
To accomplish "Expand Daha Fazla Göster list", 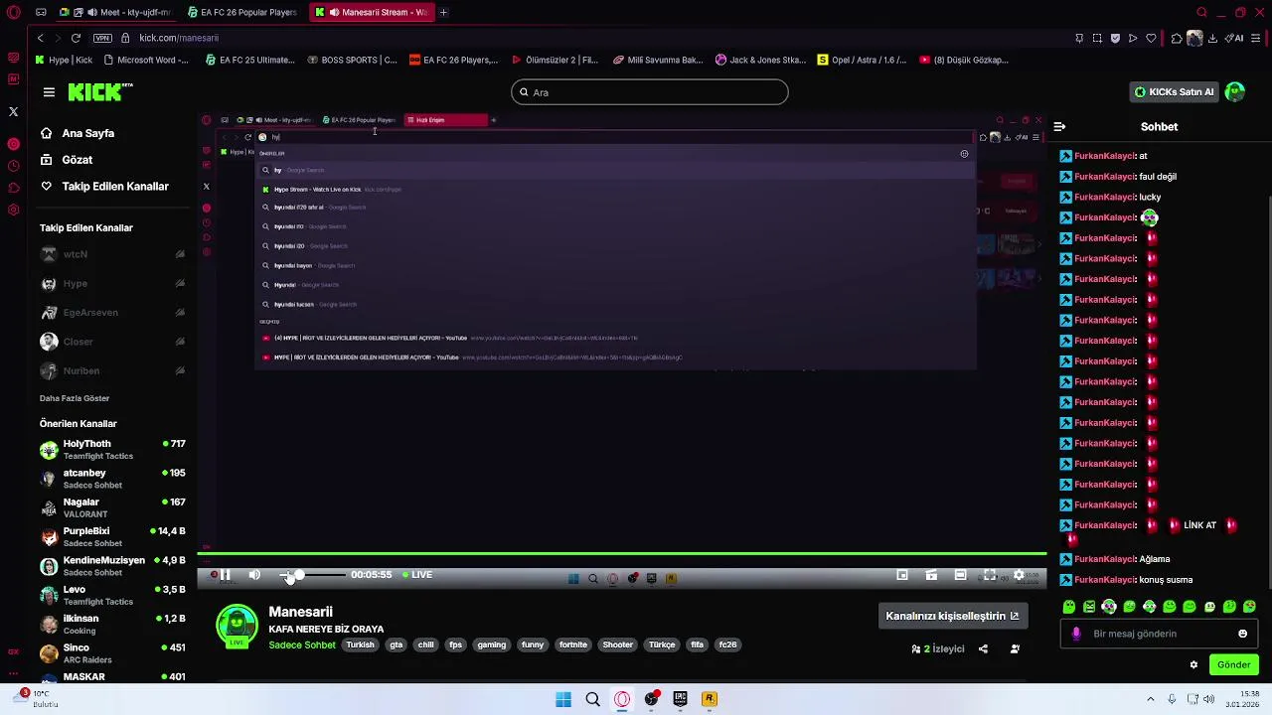I will (x=75, y=398).
